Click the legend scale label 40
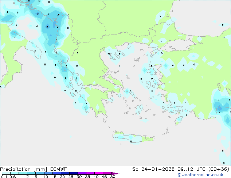Image resolution: width=231 pixels, height=178 pixels. (x=96, y=177)
